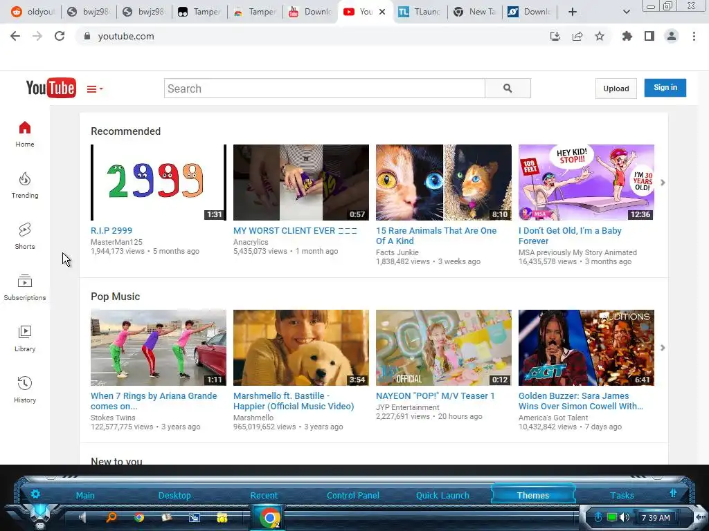Bookmark this page with the star icon

tap(600, 36)
